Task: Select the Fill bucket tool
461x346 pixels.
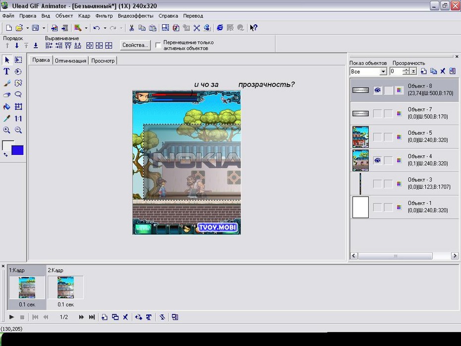Action: (x=7, y=107)
